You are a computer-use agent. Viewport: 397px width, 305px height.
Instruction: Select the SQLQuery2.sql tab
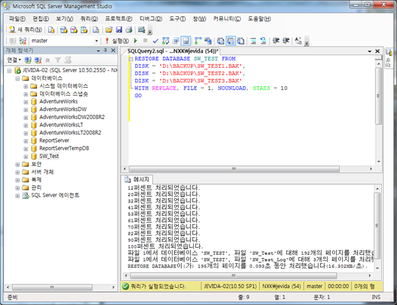point(173,51)
